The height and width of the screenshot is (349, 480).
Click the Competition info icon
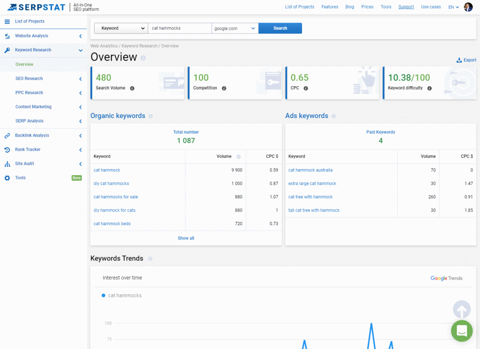pos(224,88)
